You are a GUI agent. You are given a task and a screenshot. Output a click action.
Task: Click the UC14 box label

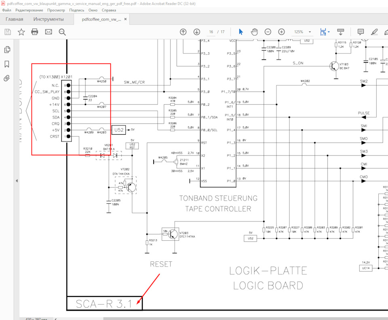coord(366,268)
